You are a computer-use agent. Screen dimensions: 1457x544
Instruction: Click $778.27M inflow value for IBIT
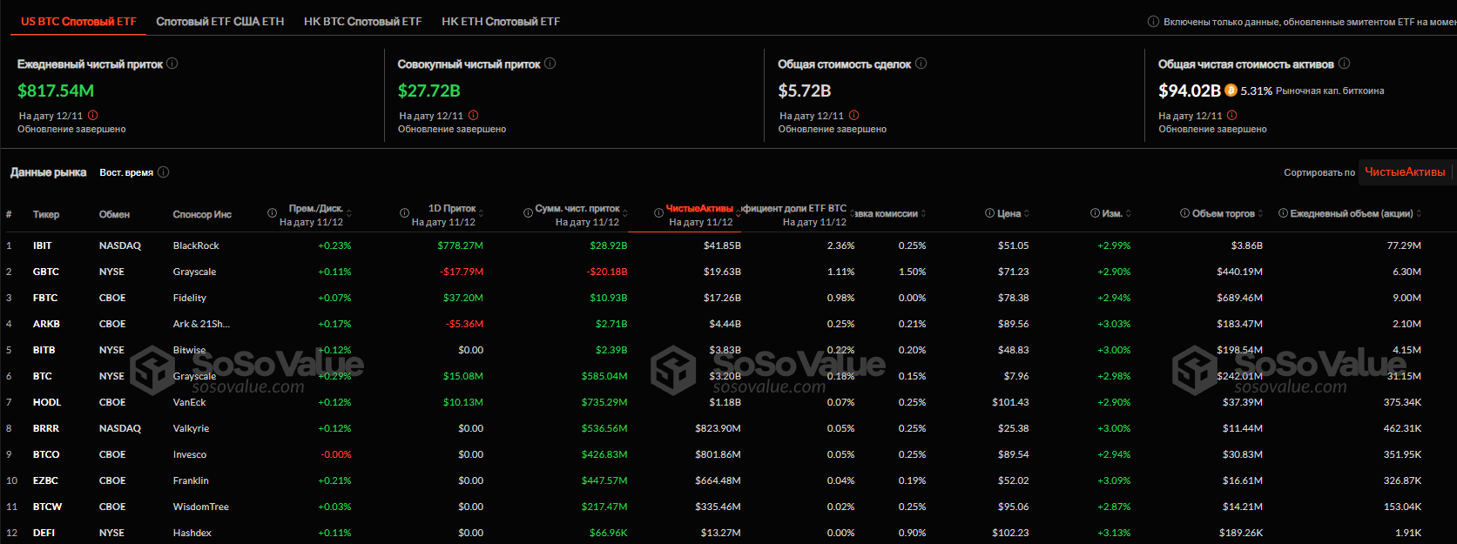click(x=460, y=245)
